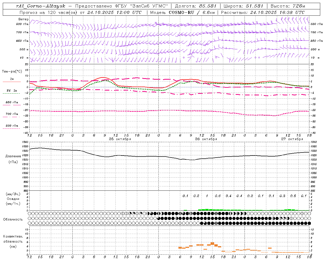
Task: Click the Осадки precipitation label
Action: click(13, 199)
